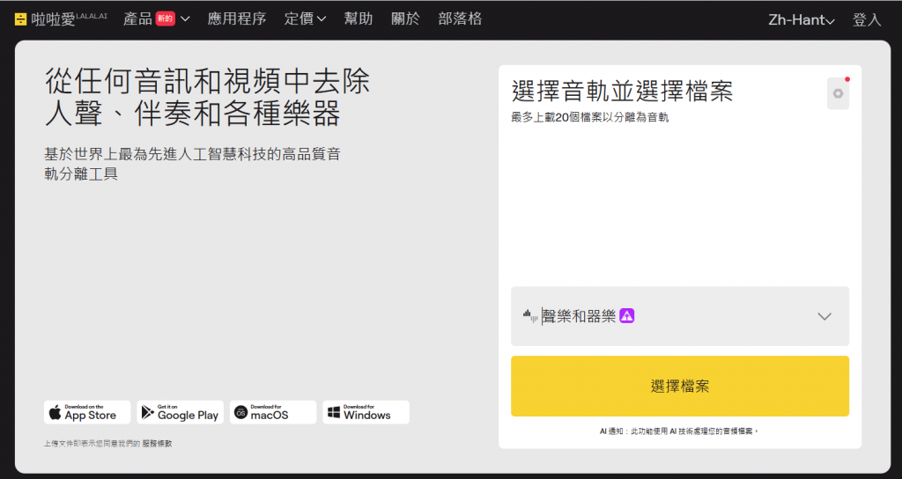The height and width of the screenshot is (479, 902).
Task: Click the 最多上載20個檔案以分離為音軌 text
Action: [x=590, y=117]
